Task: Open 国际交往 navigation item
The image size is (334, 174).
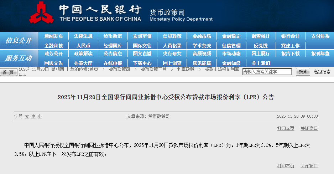Action: tap(142, 46)
